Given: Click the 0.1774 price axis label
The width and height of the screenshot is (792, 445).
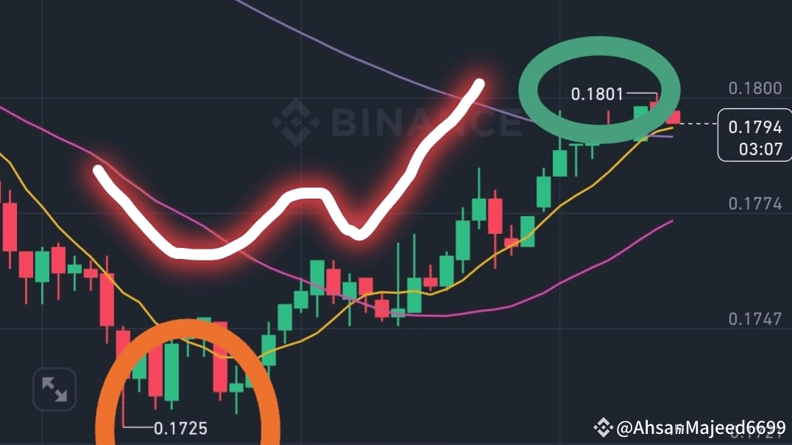Looking at the screenshot, I should point(755,203).
